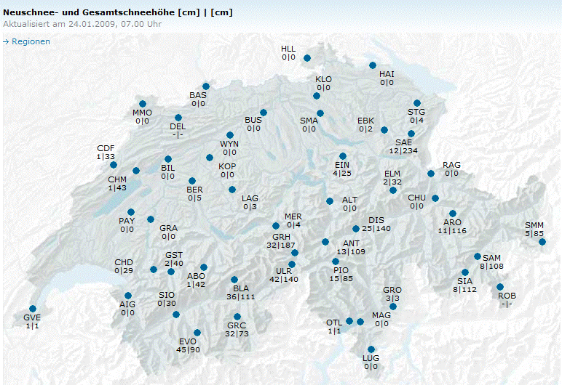Click the BIL label text

click(167, 168)
